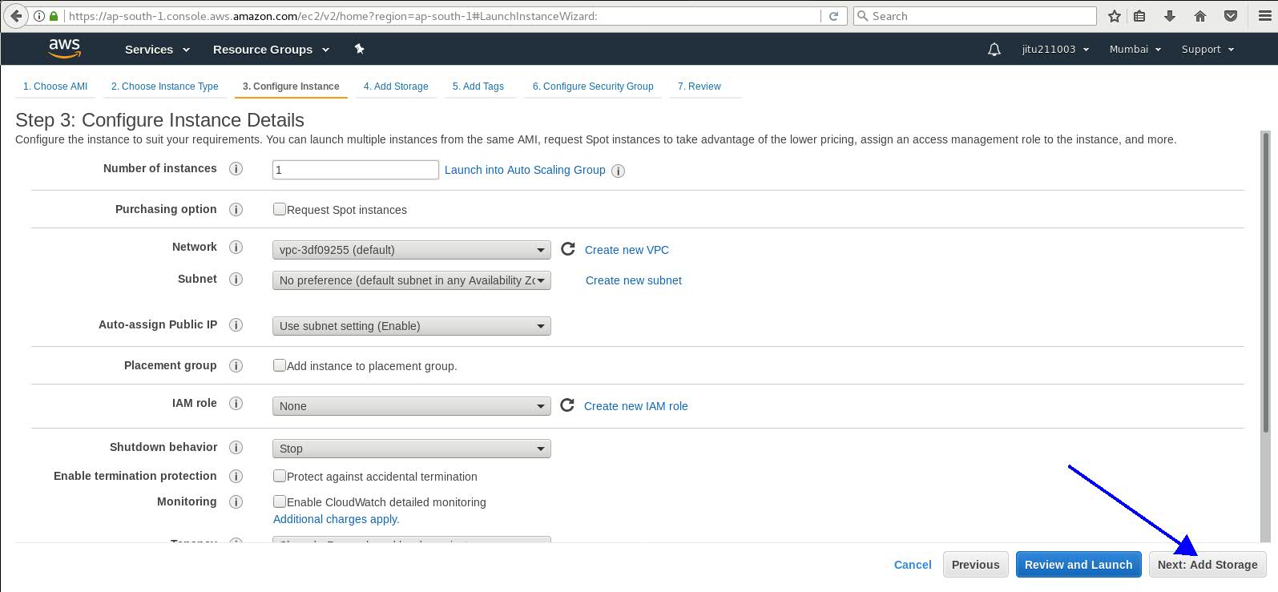This screenshot has width=1278, height=592.
Task: Jump to step 4 Add Storage tab
Action: [396, 87]
